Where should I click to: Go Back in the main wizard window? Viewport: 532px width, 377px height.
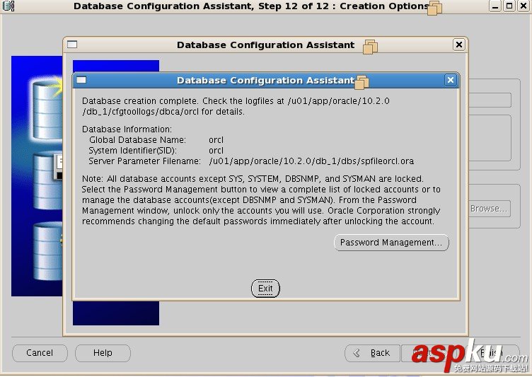(x=373, y=353)
